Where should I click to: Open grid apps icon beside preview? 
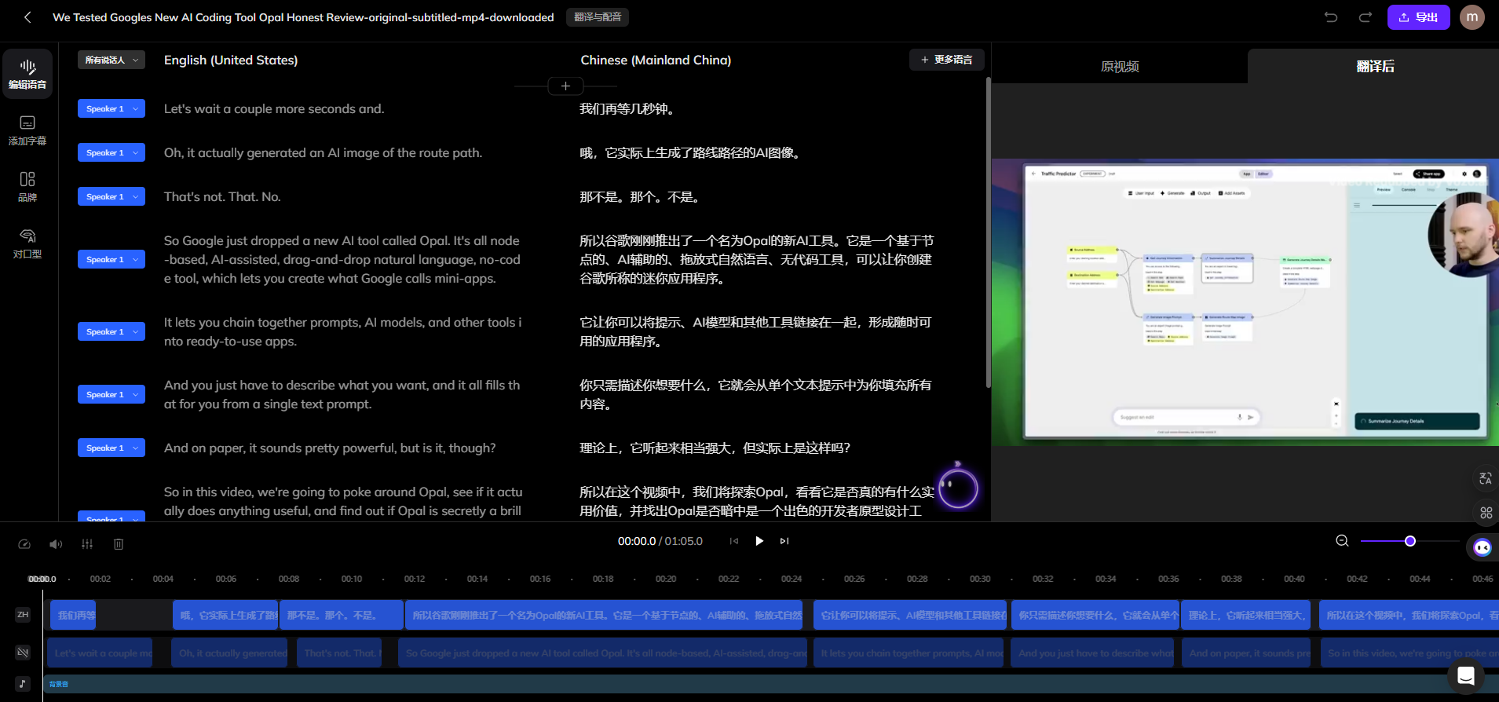(1486, 513)
